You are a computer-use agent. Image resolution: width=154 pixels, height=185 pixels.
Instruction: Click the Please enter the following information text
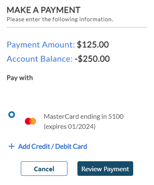tap(60, 19)
